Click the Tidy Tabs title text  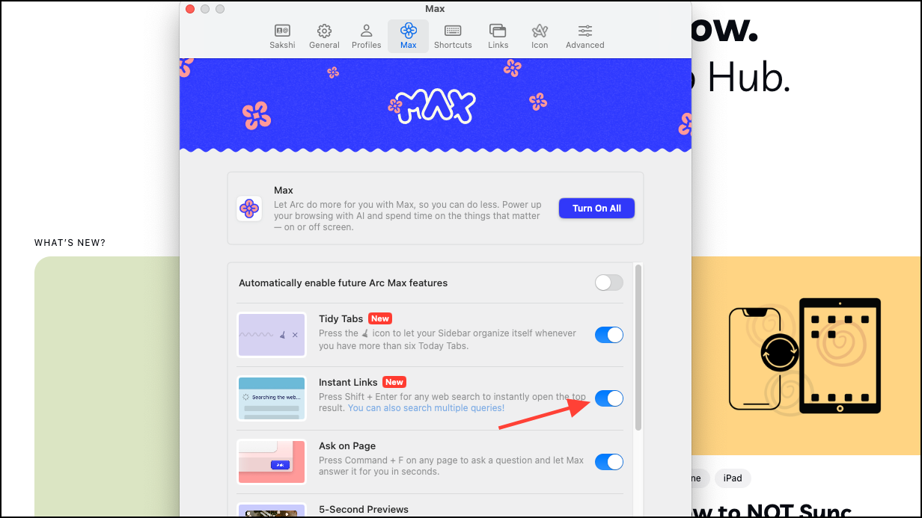[341, 318]
